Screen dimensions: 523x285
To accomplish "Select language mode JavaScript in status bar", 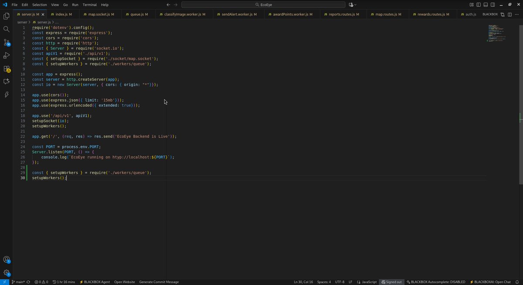I will [x=367, y=282].
